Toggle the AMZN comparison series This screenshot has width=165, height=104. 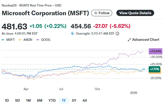tap(26, 40)
